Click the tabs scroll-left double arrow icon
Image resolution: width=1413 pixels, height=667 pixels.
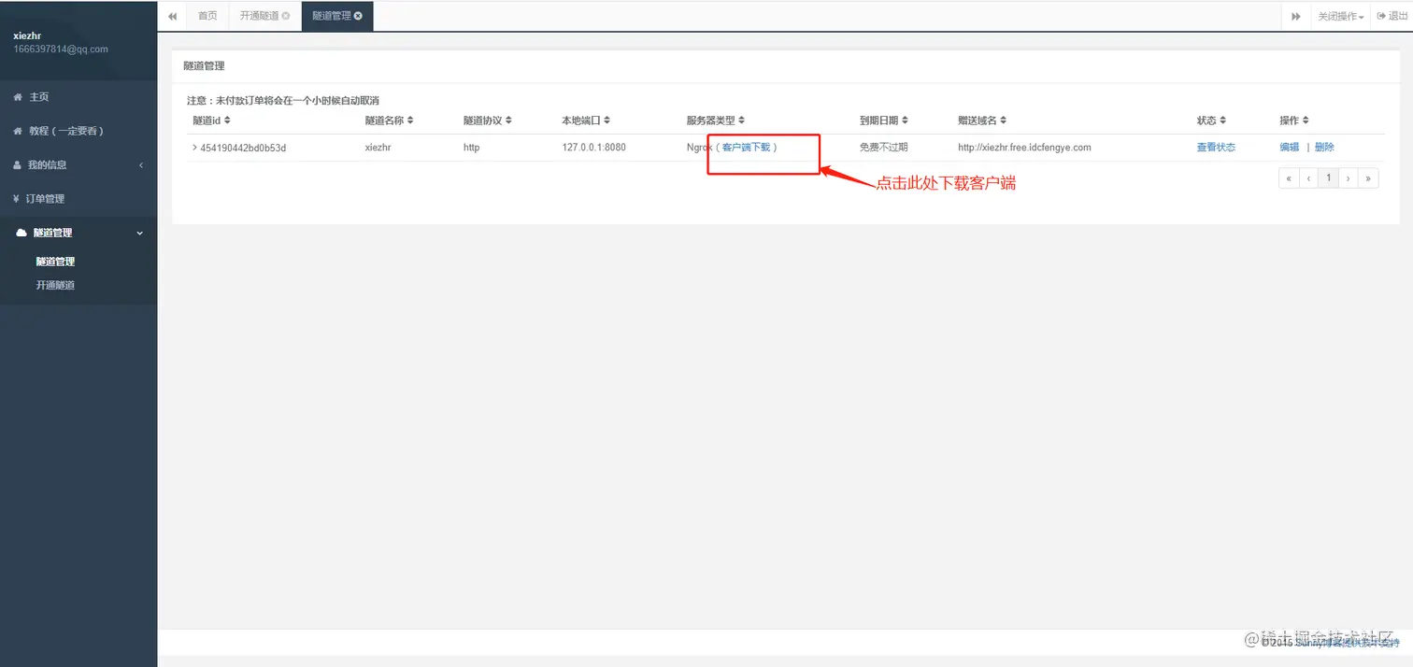[x=173, y=16]
